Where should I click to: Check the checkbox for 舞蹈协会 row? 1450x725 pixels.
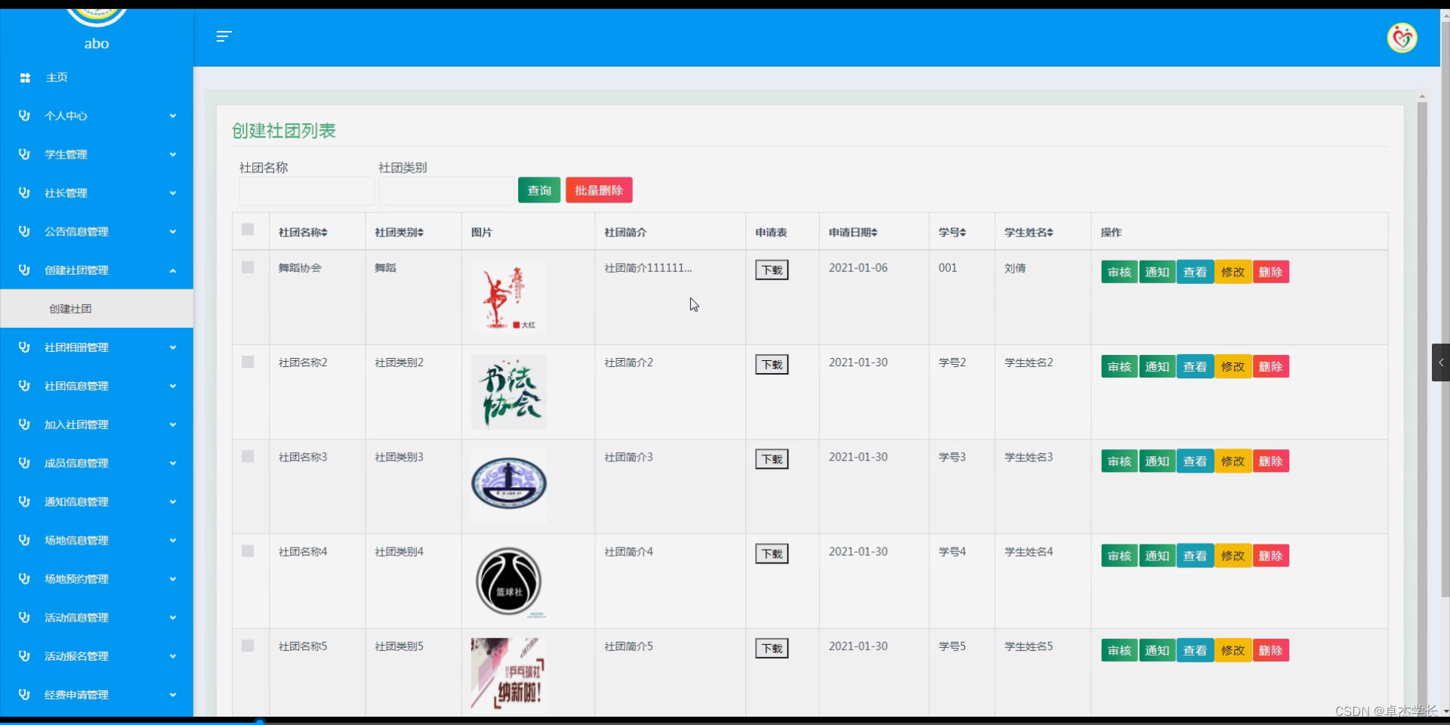(248, 267)
